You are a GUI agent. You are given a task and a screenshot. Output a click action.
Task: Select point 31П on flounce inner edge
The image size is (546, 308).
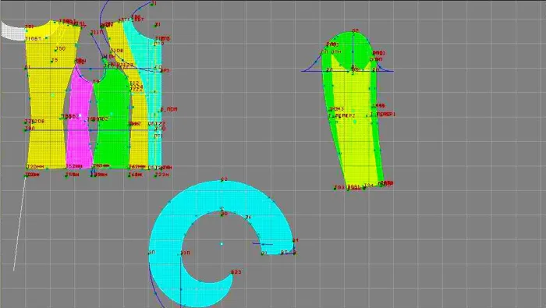186,253
